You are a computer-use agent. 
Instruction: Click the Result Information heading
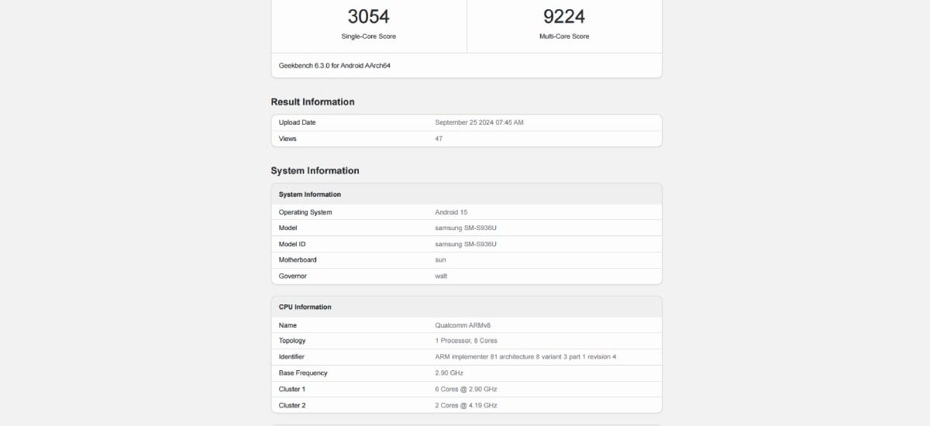(312, 102)
